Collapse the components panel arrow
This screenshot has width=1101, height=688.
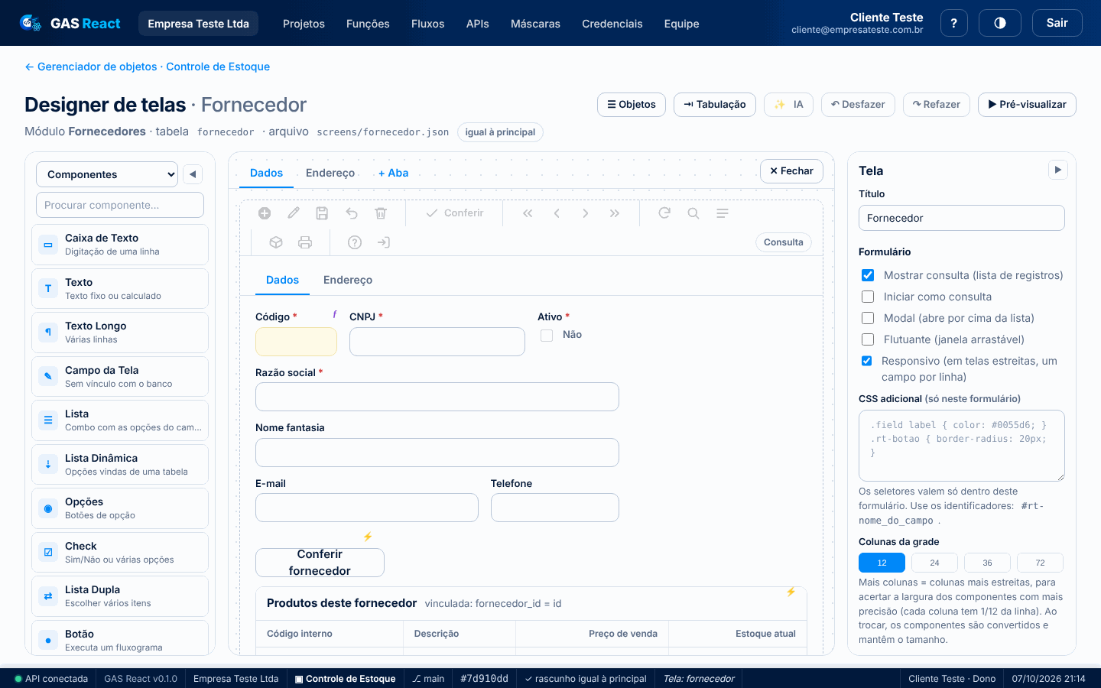point(193,174)
